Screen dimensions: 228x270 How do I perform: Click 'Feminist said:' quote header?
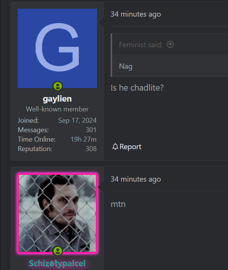coord(141,45)
